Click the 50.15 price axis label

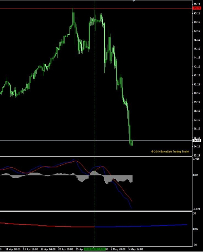[197, 4]
